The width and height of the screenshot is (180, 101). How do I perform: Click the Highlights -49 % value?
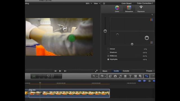(145, 59)
